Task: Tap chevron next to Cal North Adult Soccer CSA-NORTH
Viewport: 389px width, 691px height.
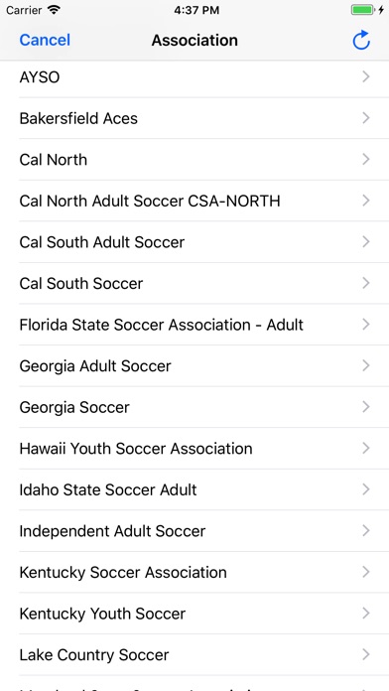Action: [x=365, y=201]
